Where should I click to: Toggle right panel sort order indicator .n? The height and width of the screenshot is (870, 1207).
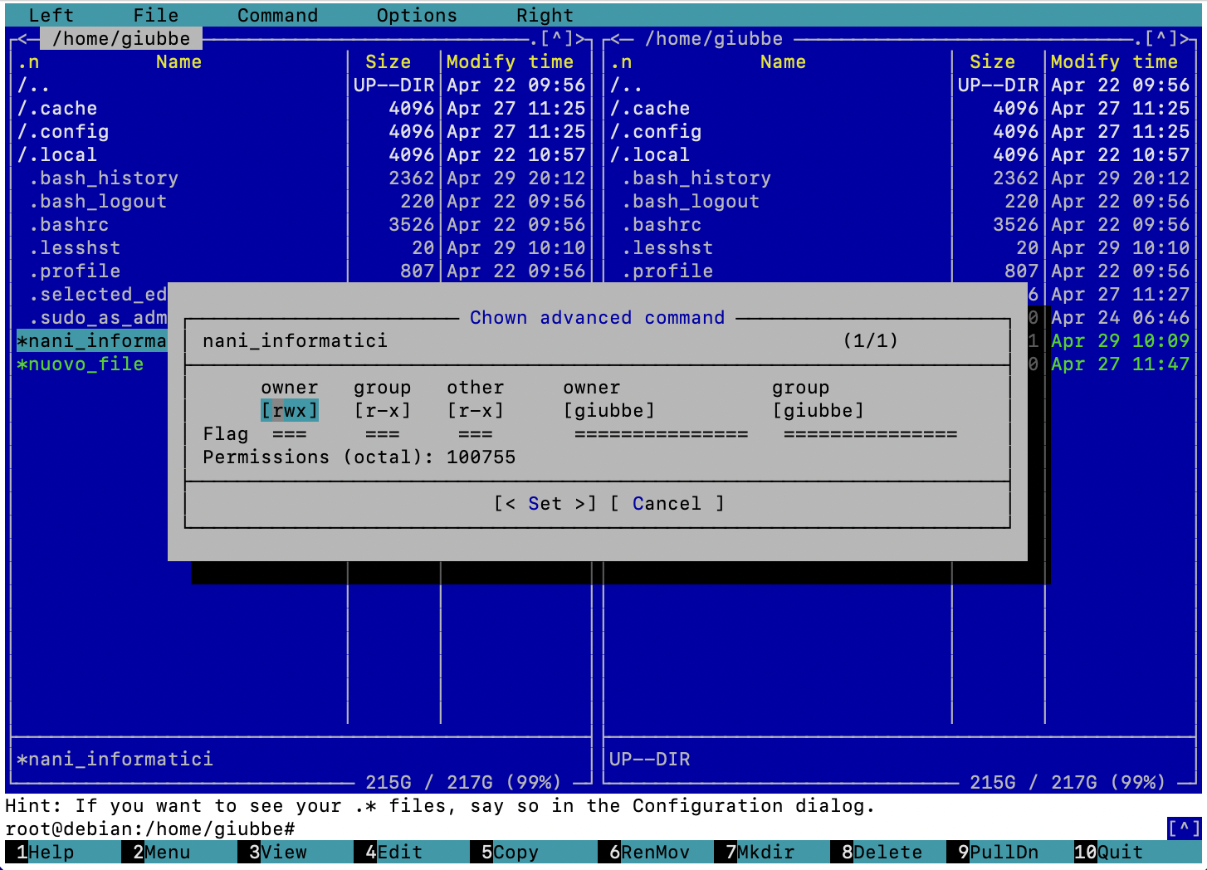621,61
